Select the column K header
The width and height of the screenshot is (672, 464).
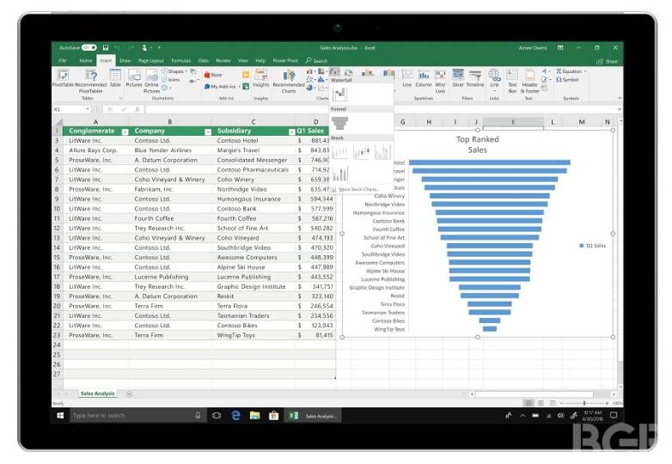513,122
